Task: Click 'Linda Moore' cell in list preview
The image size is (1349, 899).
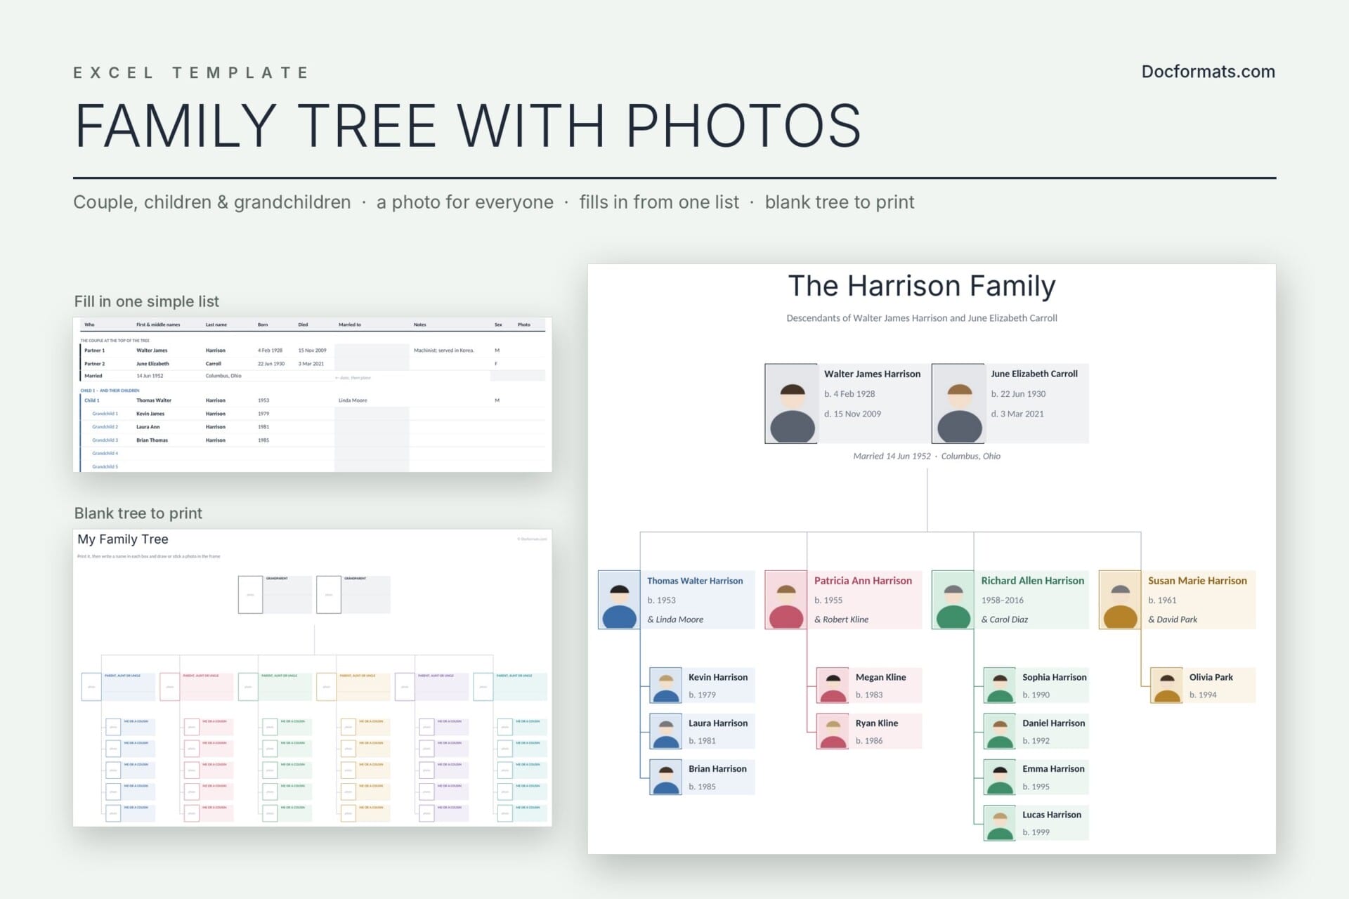Action: (x=353, y=400)
